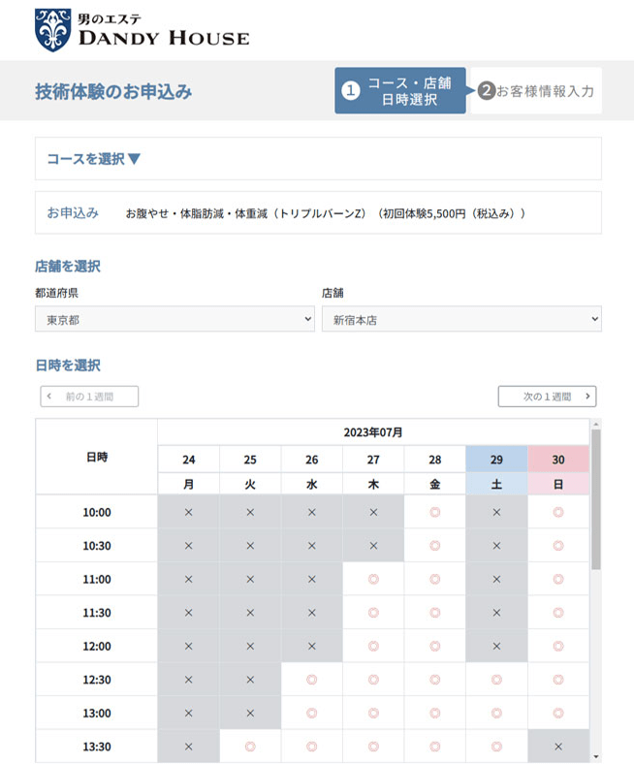Select available slot Friday 28 at 10:00
Image resolution: width=634 pixels, height=764 pixels.
click(434, 512)
